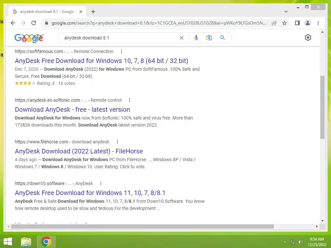Click the scroll right arrow
Screen dimensions: 331x248
click(x=317, y=226)
